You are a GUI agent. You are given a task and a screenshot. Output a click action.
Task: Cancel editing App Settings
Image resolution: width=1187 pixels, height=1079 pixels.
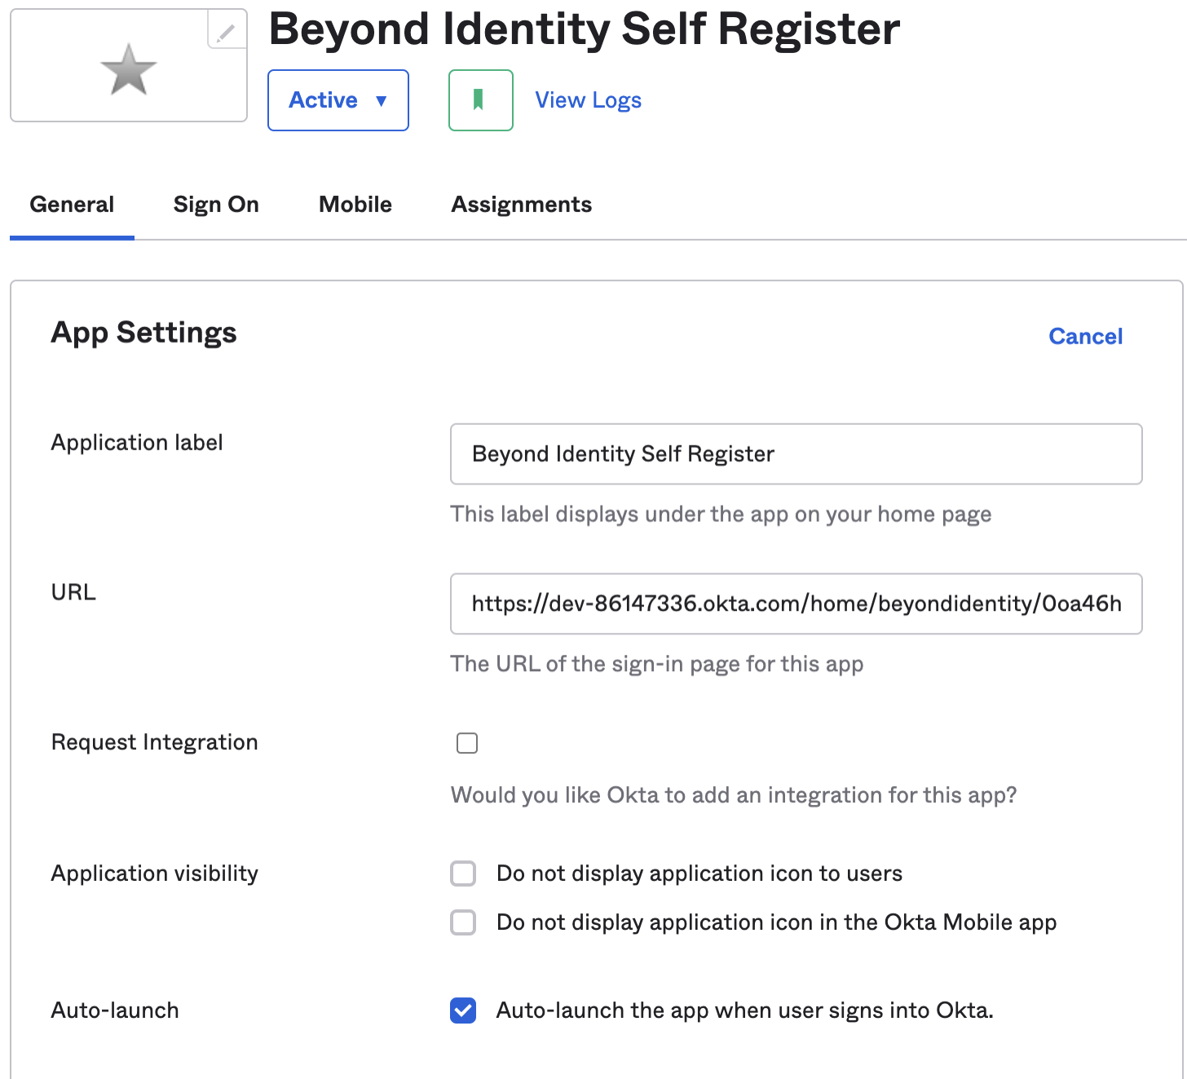[1085, 336]
